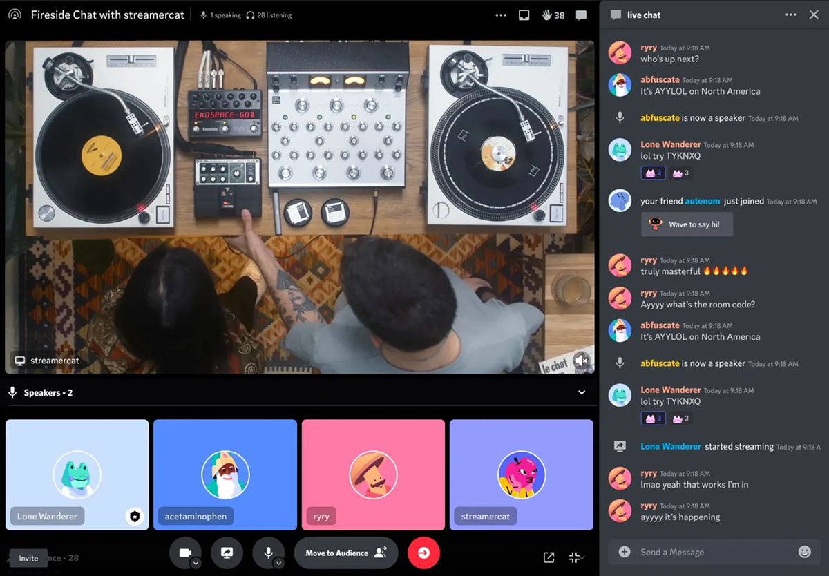This screenshot has height=576, width=829.
Task: Exit full screen using the collapse icon
Action: (574, 557)
